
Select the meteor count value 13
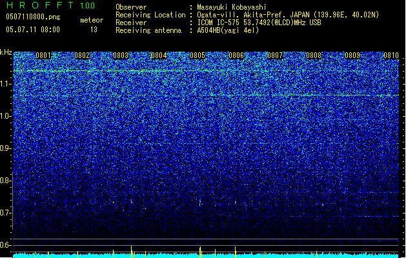click(94, 30)
